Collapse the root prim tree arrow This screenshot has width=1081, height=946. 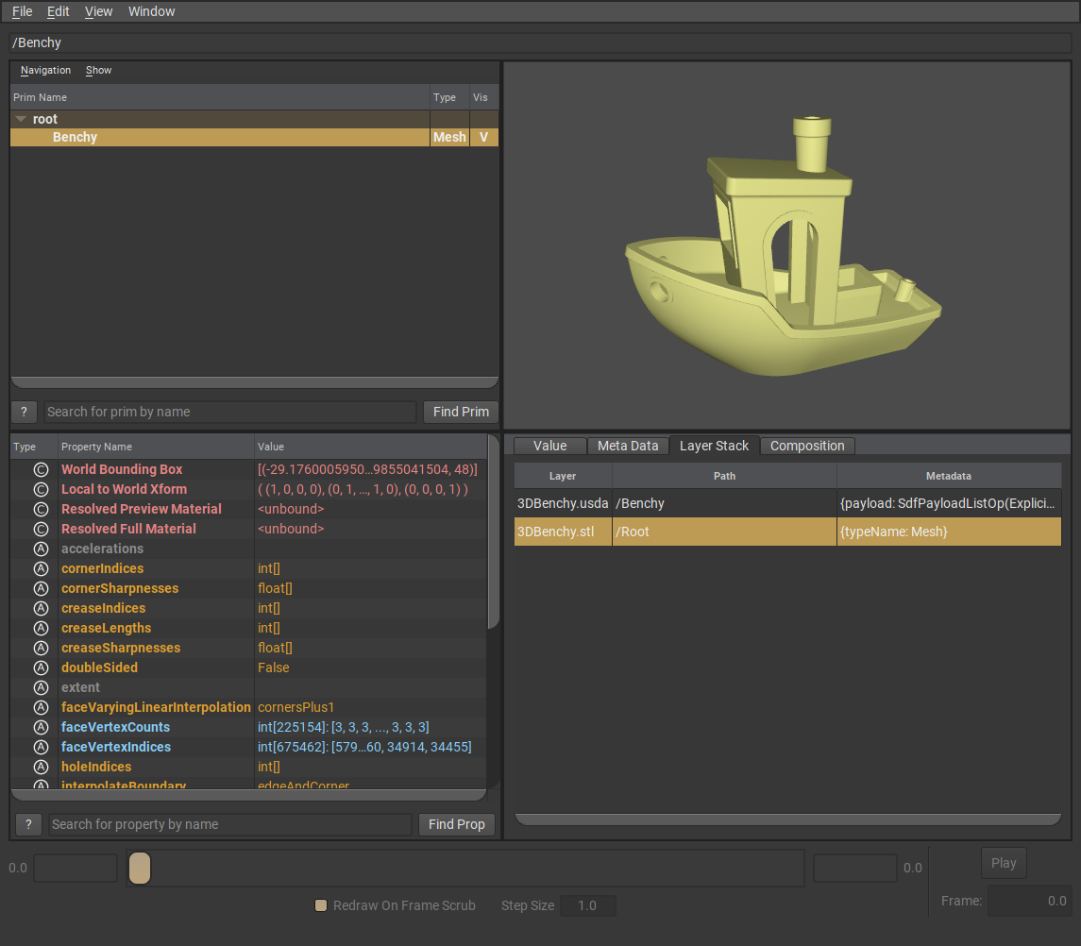21,119
